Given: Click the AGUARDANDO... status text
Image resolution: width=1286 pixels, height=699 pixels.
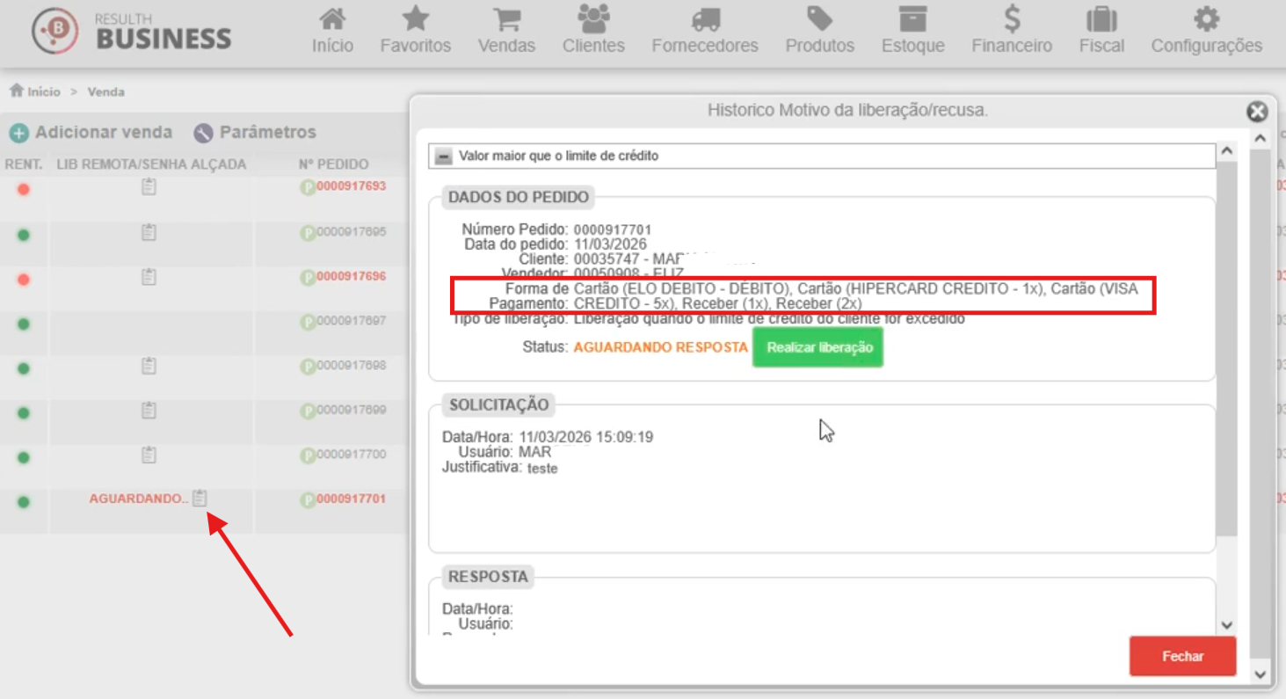Looking at the screenshot, I should tap(139, 499).
